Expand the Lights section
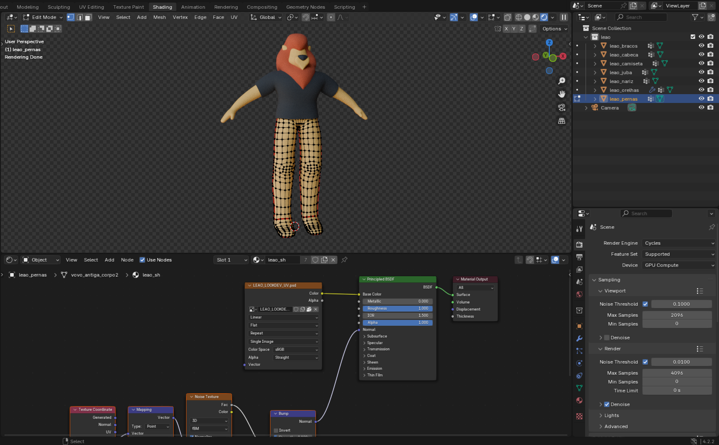719x445 pixels. 612,415
